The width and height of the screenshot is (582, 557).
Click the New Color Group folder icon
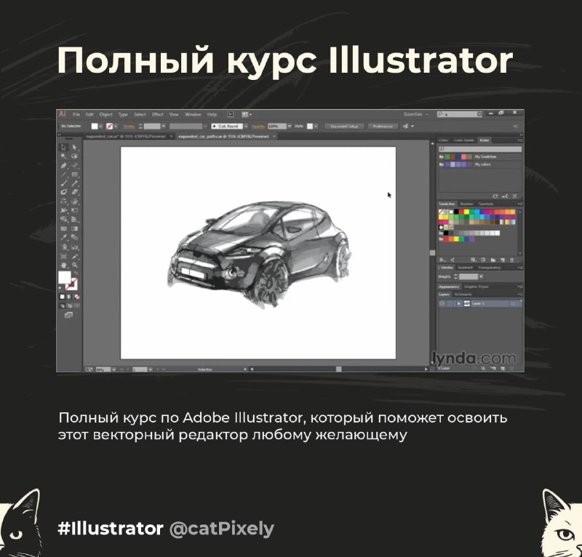[x=493, y=260]
